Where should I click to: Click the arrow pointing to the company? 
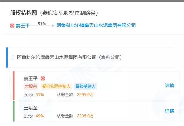pos(43,26)
